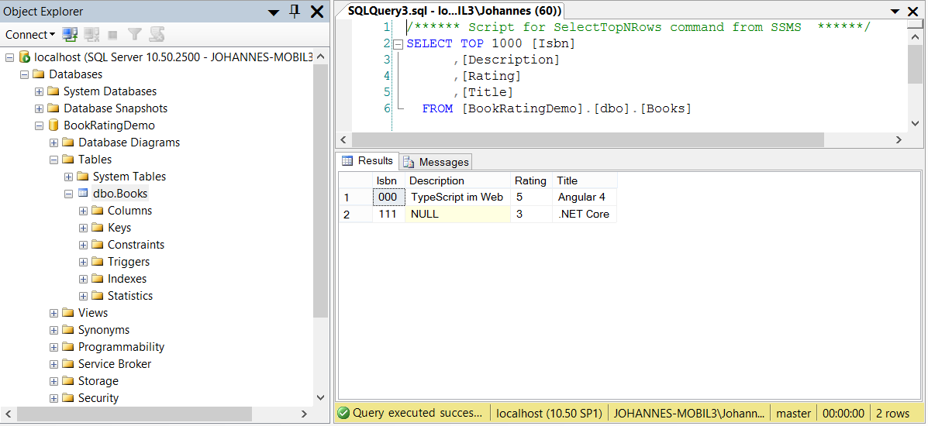The height and width of the screenshot is (426, 928).
Task: Switch to the Messages tab
Action: (x=436, y=162)
